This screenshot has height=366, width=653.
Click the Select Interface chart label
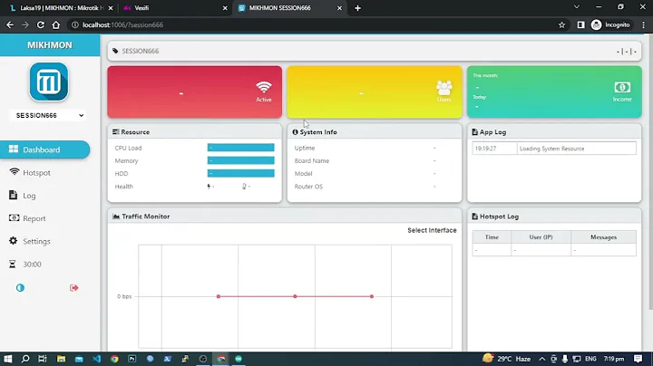point(432,230)
